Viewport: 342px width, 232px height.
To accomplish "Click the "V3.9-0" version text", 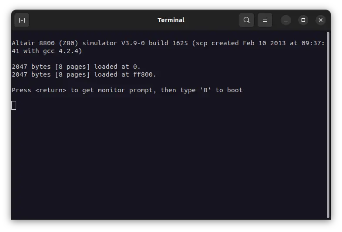I will pyautogui.click(x=133, y=43).
